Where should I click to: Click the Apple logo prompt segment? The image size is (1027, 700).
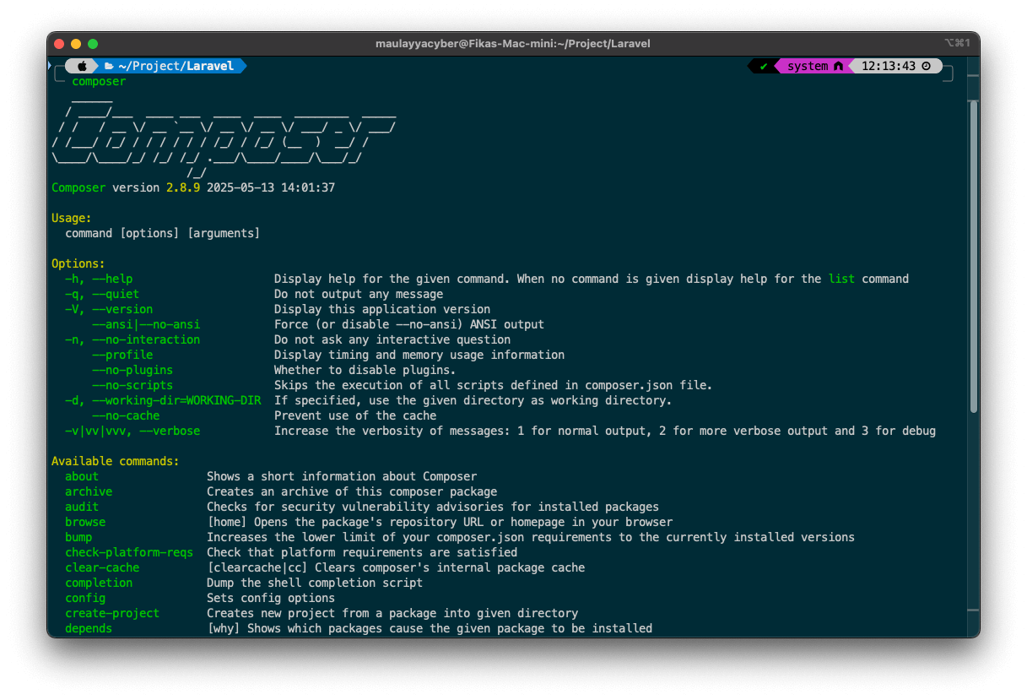82,66
